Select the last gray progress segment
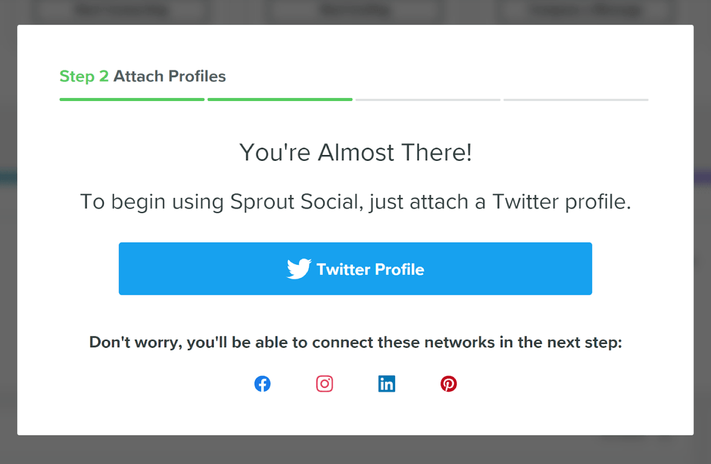This screenshot has height=464, width=711. click(576, 100)
